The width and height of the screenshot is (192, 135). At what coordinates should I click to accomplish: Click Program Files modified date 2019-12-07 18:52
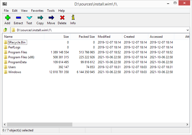(109, 52)
